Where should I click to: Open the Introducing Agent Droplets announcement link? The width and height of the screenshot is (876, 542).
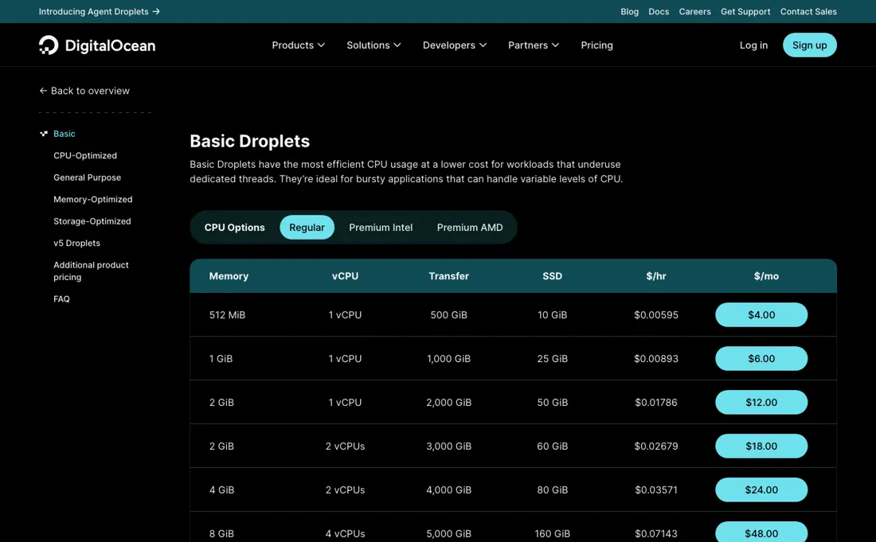100,11
